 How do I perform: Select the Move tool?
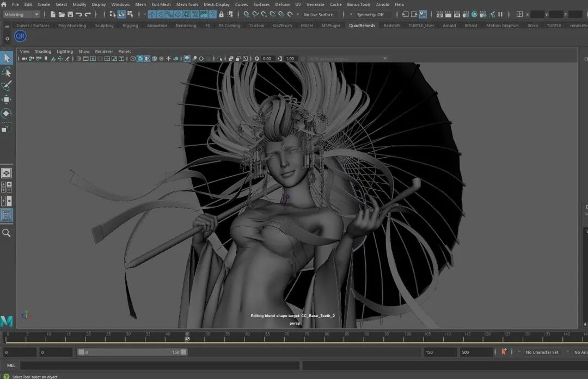click(x=7, y=100)
